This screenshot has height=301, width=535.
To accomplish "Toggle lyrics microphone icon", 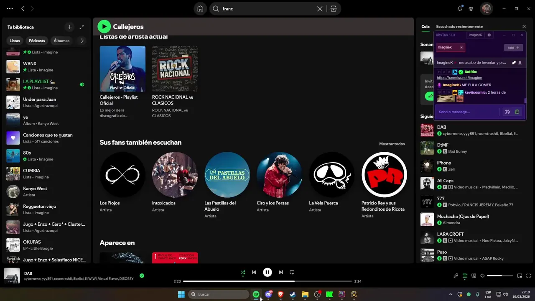I will pyautogui.click(x=456, y=276).
